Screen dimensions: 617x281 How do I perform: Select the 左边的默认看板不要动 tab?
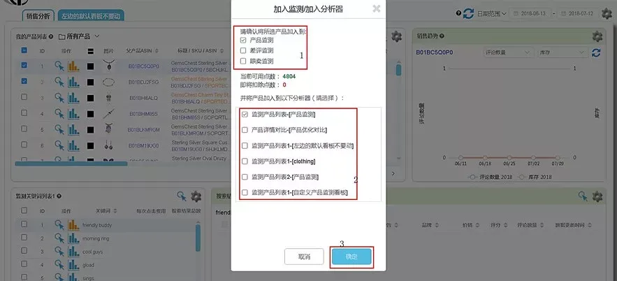(x=91, y=16)
